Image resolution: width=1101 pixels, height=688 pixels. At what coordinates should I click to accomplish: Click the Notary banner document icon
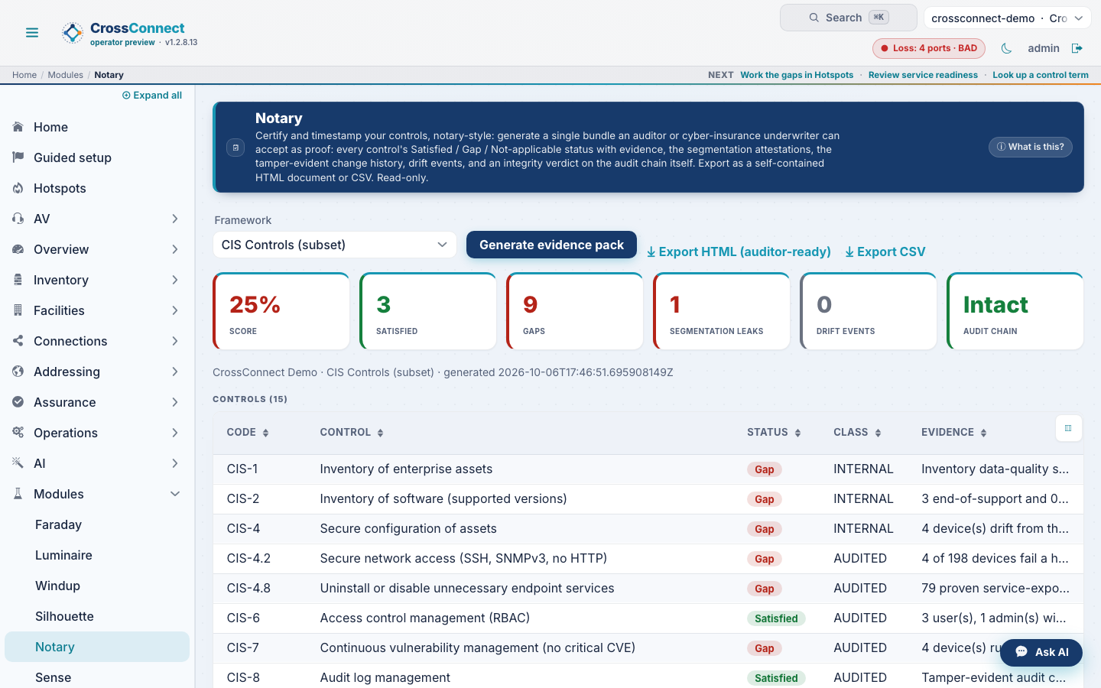[235, 148]
